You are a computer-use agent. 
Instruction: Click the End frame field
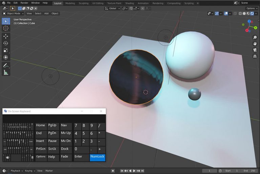pos(249,171)
